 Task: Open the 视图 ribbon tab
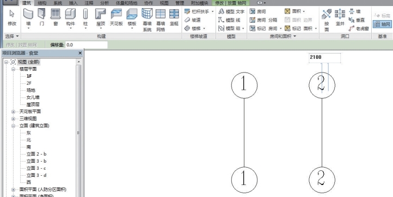click(x=164, y=3)
